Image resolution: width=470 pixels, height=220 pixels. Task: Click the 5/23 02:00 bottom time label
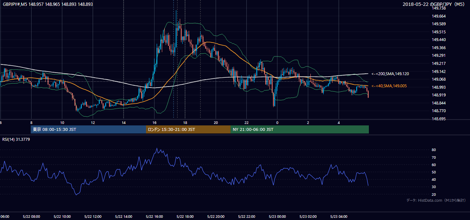coord(308,217)
